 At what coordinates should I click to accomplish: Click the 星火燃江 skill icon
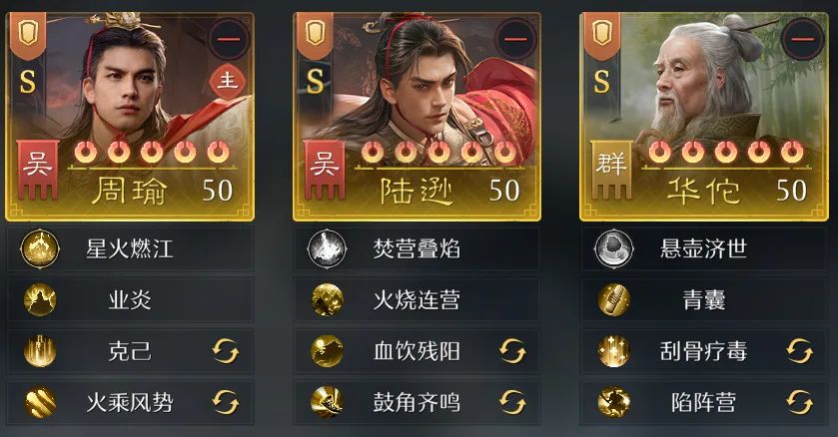tap(40, 248)
